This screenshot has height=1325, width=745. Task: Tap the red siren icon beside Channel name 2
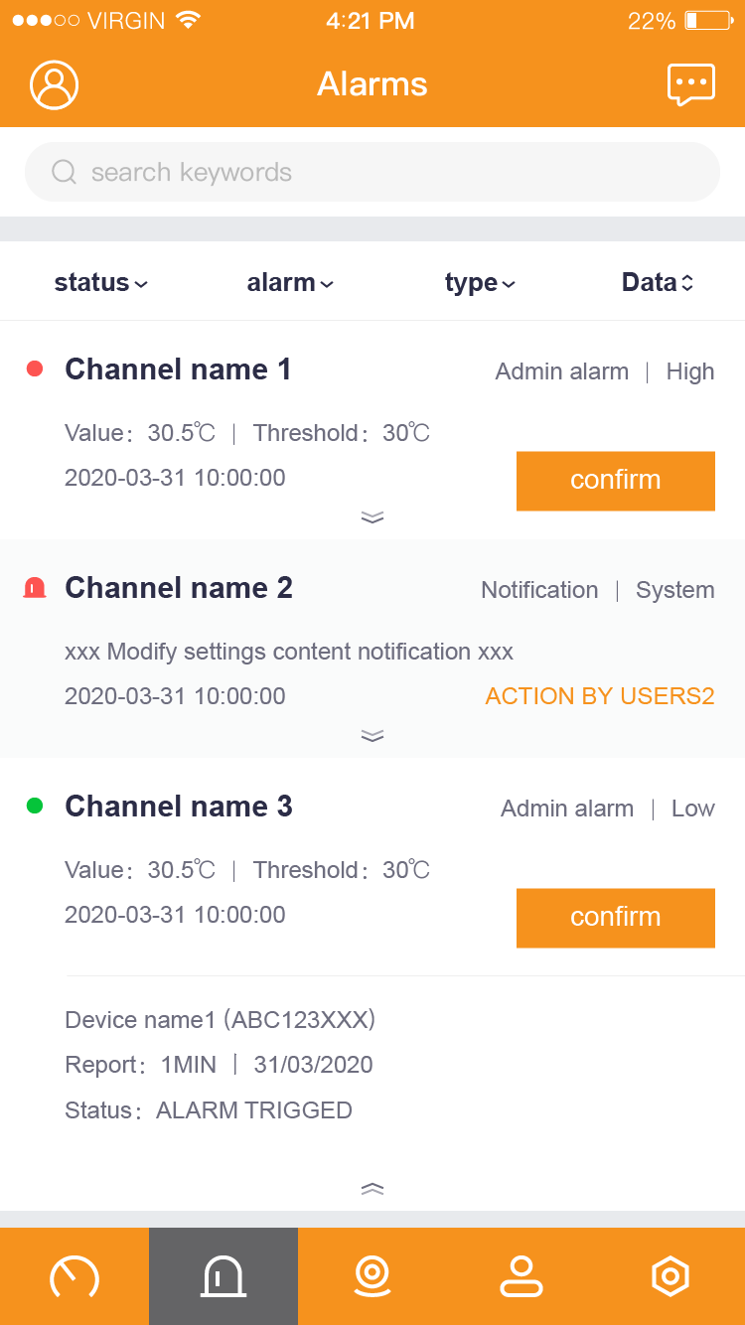pyautogui.click(x=35, y=588)
